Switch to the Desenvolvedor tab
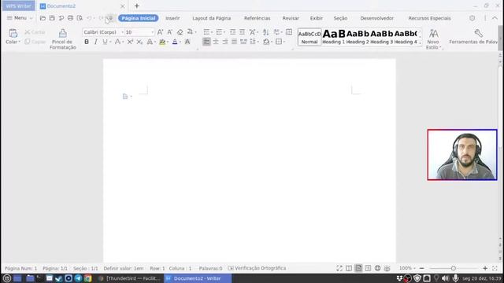The image size is (504, 283). click(376, 18)
